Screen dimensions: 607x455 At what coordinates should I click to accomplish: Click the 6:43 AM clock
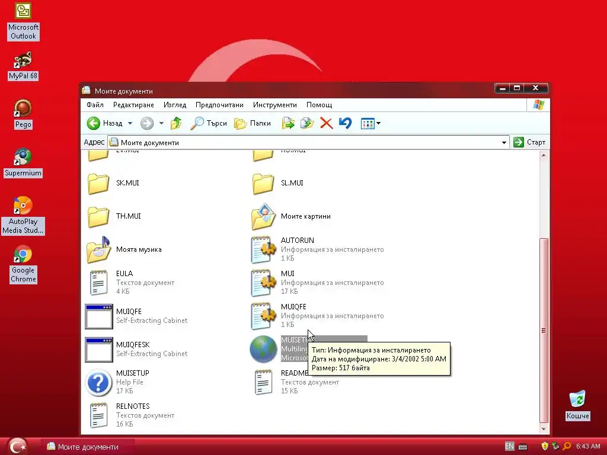pyautogui.click(x=588, y=447)
